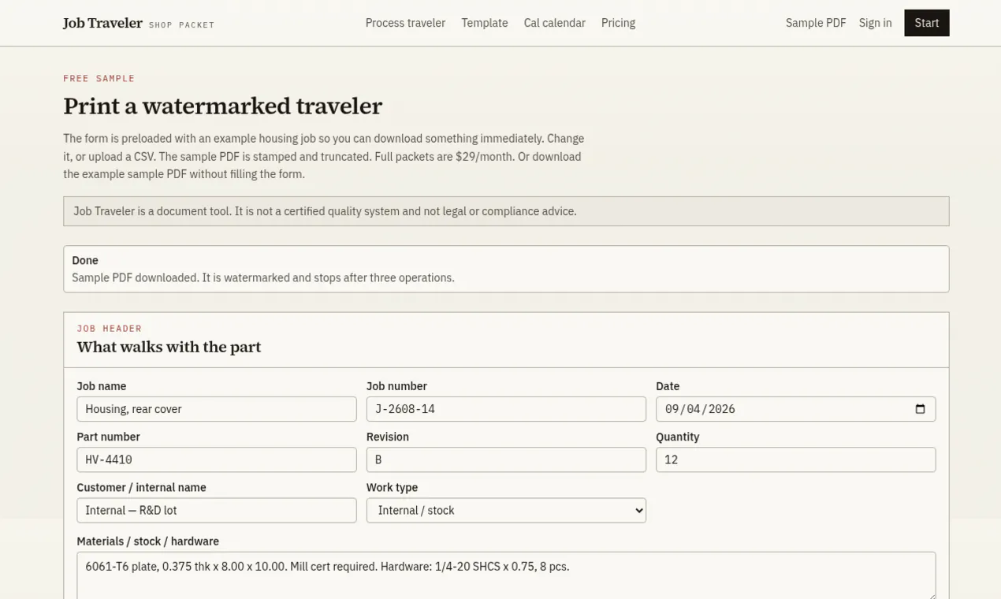1001x599 pixels.
Task: Click the 'What walks with the part' heading
Action: click(x=169, y=347)
